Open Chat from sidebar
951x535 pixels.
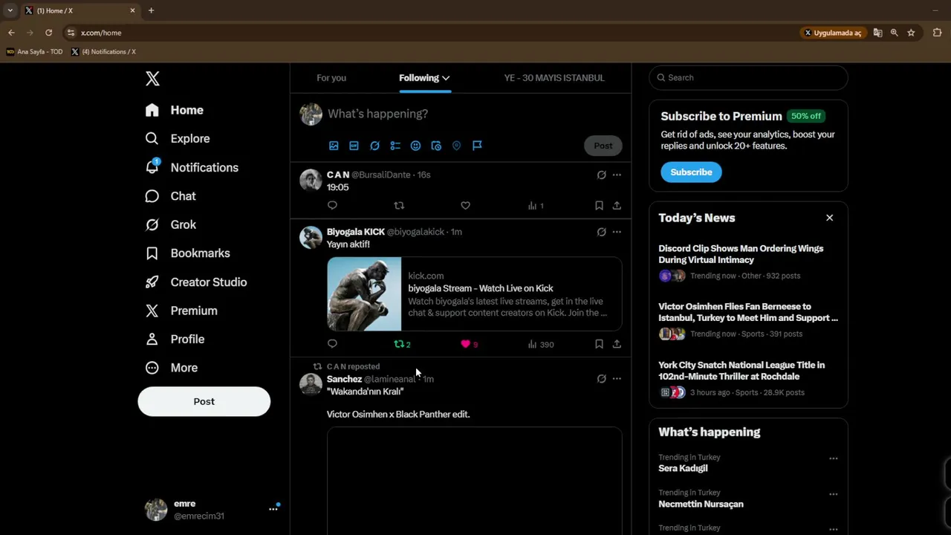[x=171, y=196]
